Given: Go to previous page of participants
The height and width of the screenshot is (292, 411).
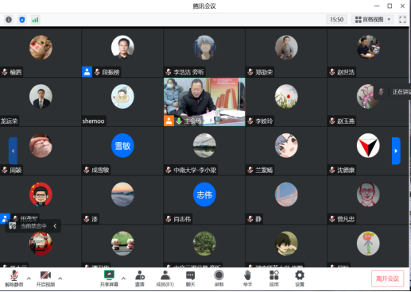Looking at the screenshot, I should [13, 151].
